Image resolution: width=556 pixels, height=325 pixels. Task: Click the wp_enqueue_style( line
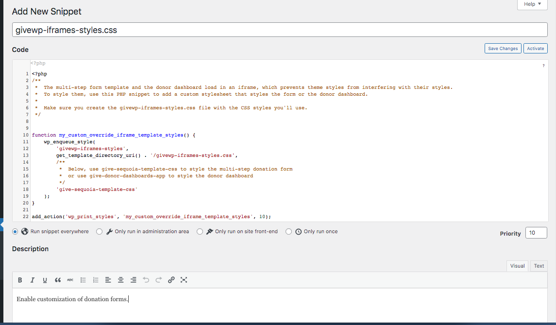tap(69, 141)
